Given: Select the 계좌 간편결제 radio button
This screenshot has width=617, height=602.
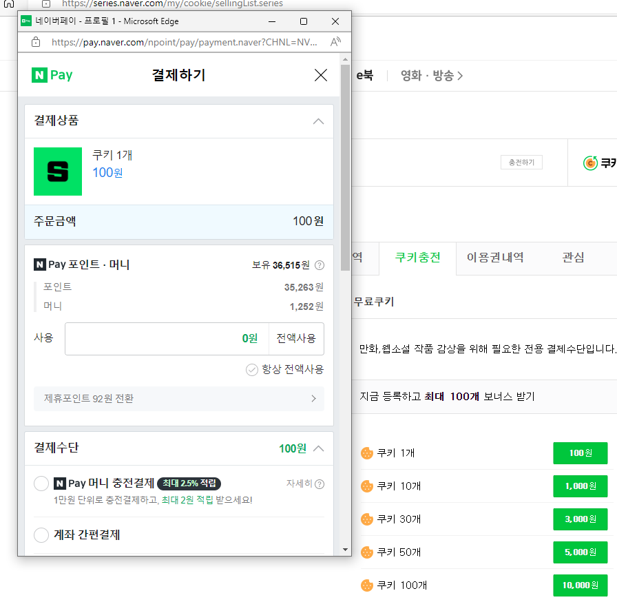Looking at the screenshot, I should pos(41,535).
